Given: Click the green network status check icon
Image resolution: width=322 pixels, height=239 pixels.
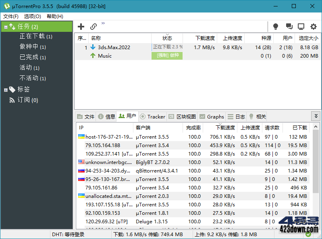Looking at the screenshot, I should pos(308,234).
